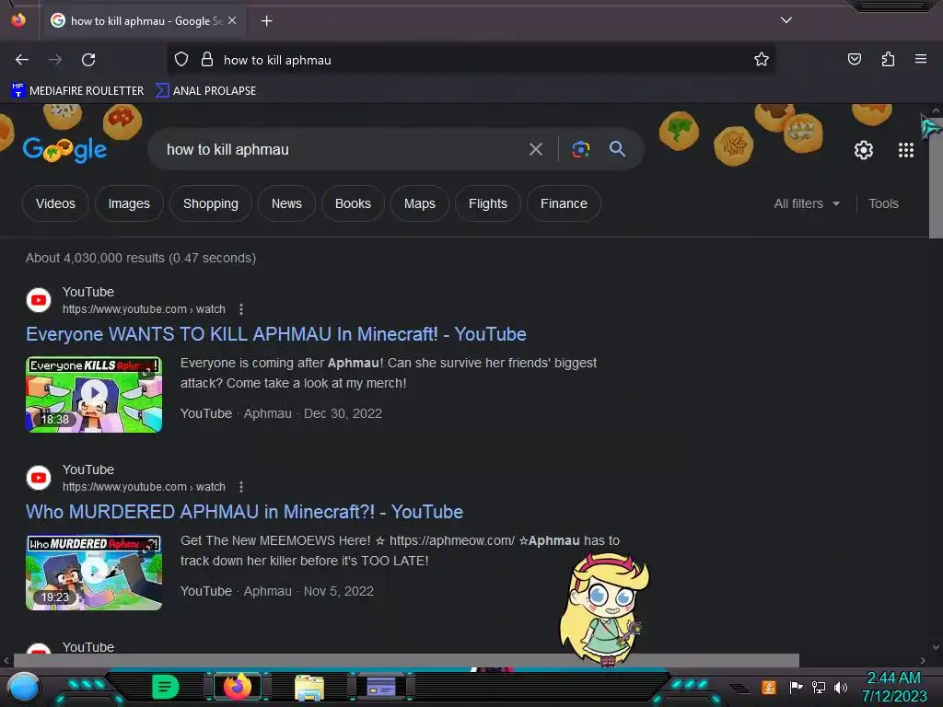This screenshot has height=707, width=943.
Task: Filter results by Videos
Action: [x=55, y=203]
